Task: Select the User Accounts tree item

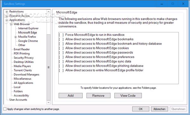Action: point(18,100)
